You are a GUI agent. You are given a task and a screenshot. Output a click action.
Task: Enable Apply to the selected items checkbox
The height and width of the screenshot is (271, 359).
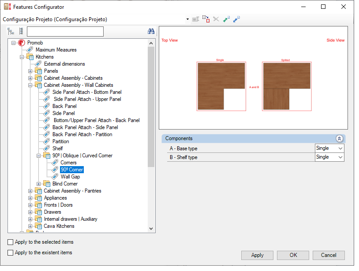10,242
